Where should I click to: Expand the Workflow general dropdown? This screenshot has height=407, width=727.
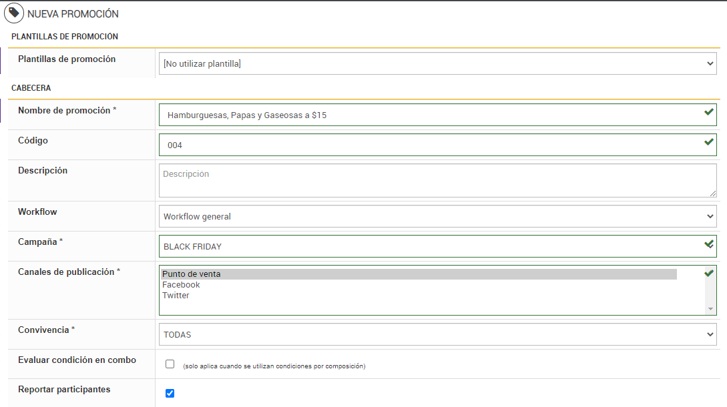click(x=437, y=216)
